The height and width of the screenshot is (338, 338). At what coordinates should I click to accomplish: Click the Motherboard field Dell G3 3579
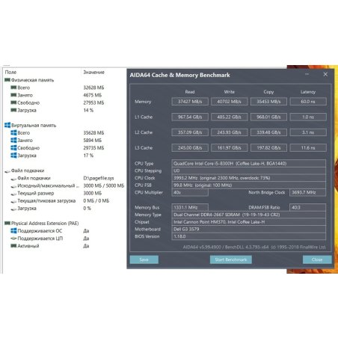point(249,229)
